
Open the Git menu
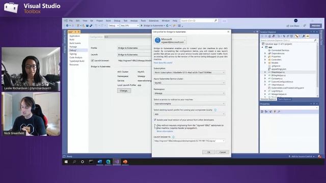pyautogui.click(x=92, y=21)
